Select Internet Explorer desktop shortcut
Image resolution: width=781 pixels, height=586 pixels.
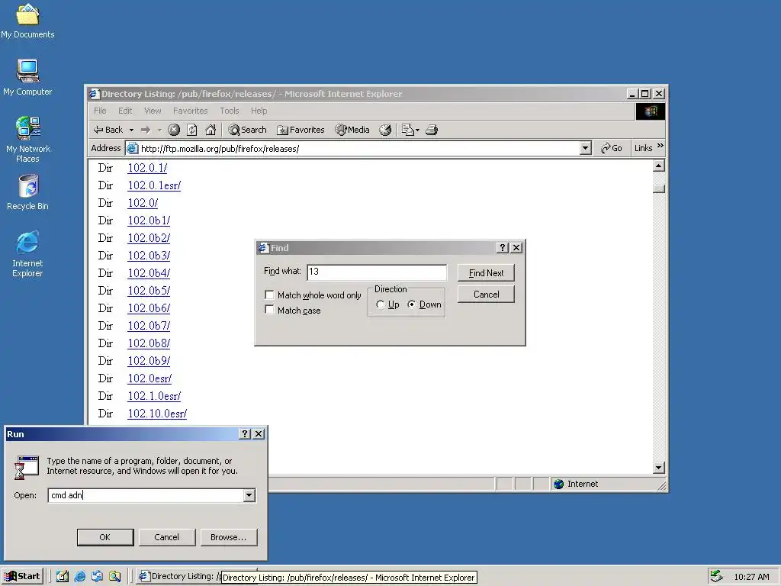coord(27,253)
